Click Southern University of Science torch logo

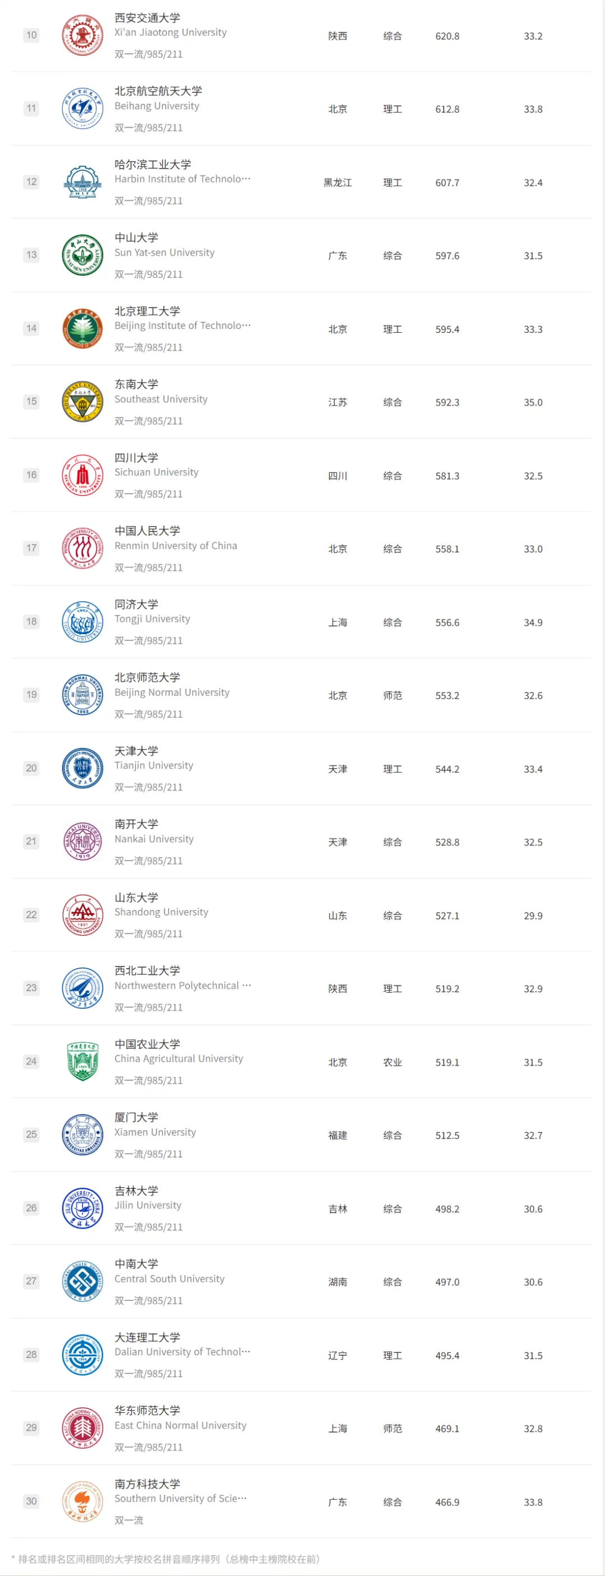(x=82, y=1501)
